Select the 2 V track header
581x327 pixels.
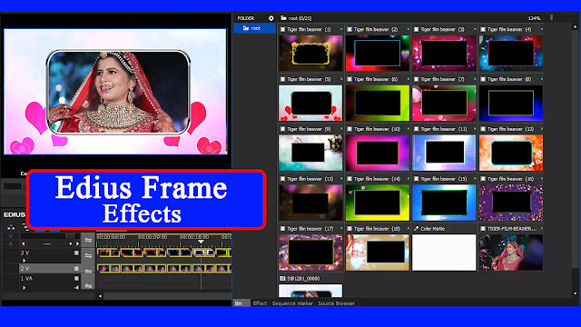click(49, 269)
